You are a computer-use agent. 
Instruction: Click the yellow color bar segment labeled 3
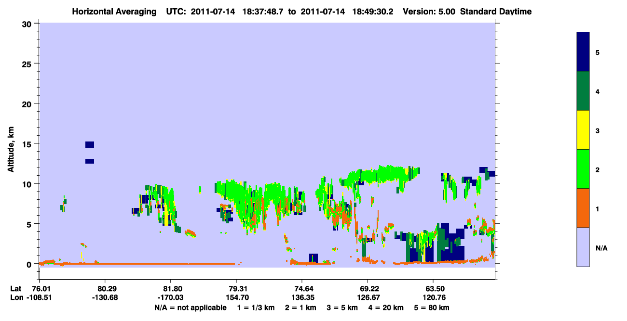point(583,130)
